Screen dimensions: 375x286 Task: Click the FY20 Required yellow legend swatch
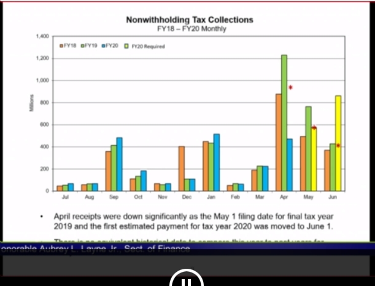[x=126, y=46]
